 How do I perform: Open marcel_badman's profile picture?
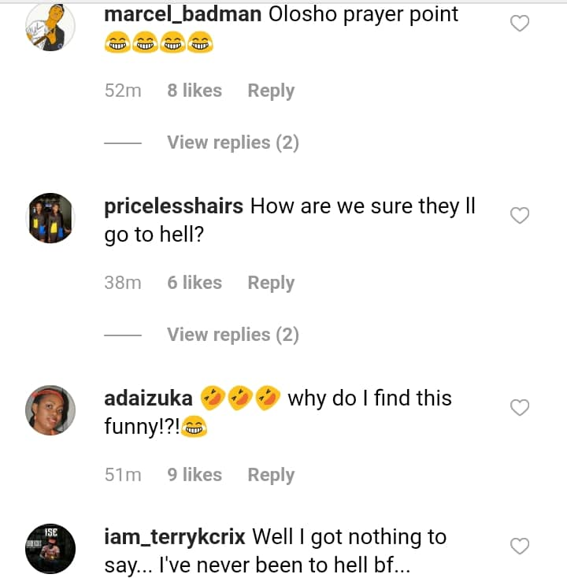[50, 27]
